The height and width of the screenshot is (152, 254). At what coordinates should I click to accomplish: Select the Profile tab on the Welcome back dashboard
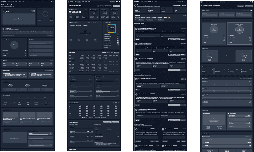point(23,1)
